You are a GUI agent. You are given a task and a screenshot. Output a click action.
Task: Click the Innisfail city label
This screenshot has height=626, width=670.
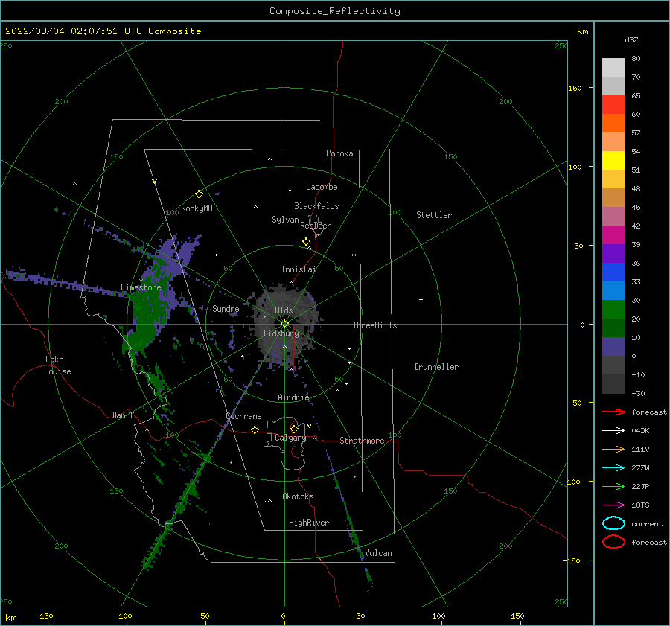[301, 269]
